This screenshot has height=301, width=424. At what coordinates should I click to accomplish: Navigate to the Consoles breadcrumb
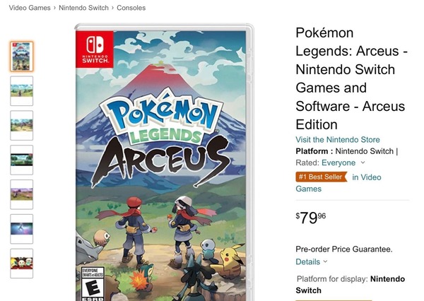(x=131, y=8)
